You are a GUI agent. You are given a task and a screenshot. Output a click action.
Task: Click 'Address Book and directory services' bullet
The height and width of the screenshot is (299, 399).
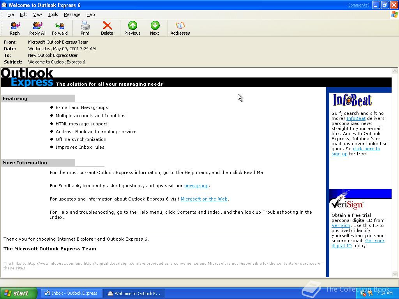(97, 132)
